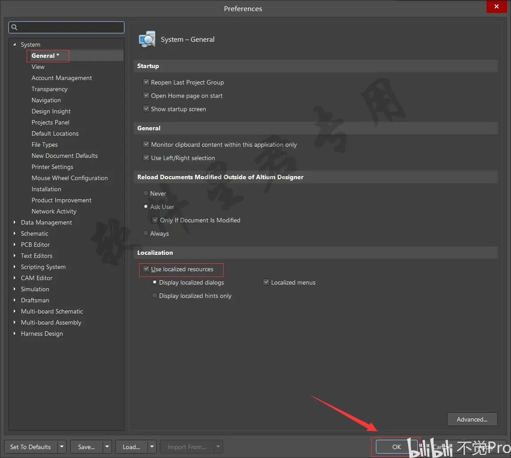Expand the Draftsman node
Viewport: 511px width, 458px height.
(x=14, y=300)
